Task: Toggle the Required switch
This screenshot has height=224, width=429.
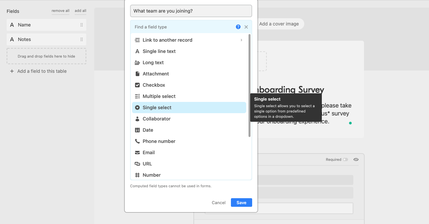Action: pos(345,159)
